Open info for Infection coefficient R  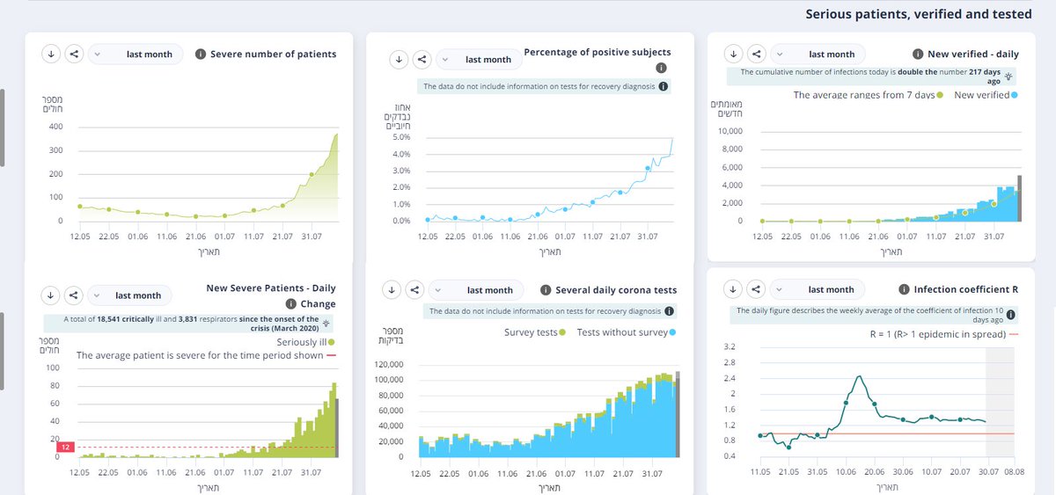(905, 289)
